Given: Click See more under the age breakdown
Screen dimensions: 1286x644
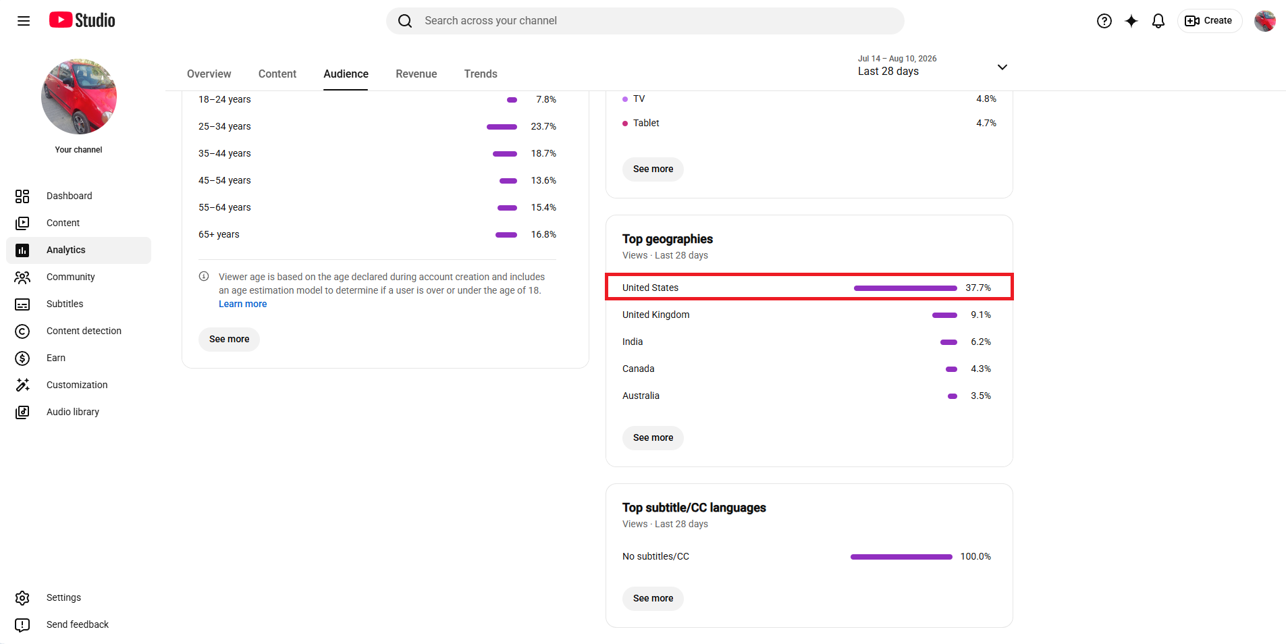Looking at the screenshot, I should (229, 339).
